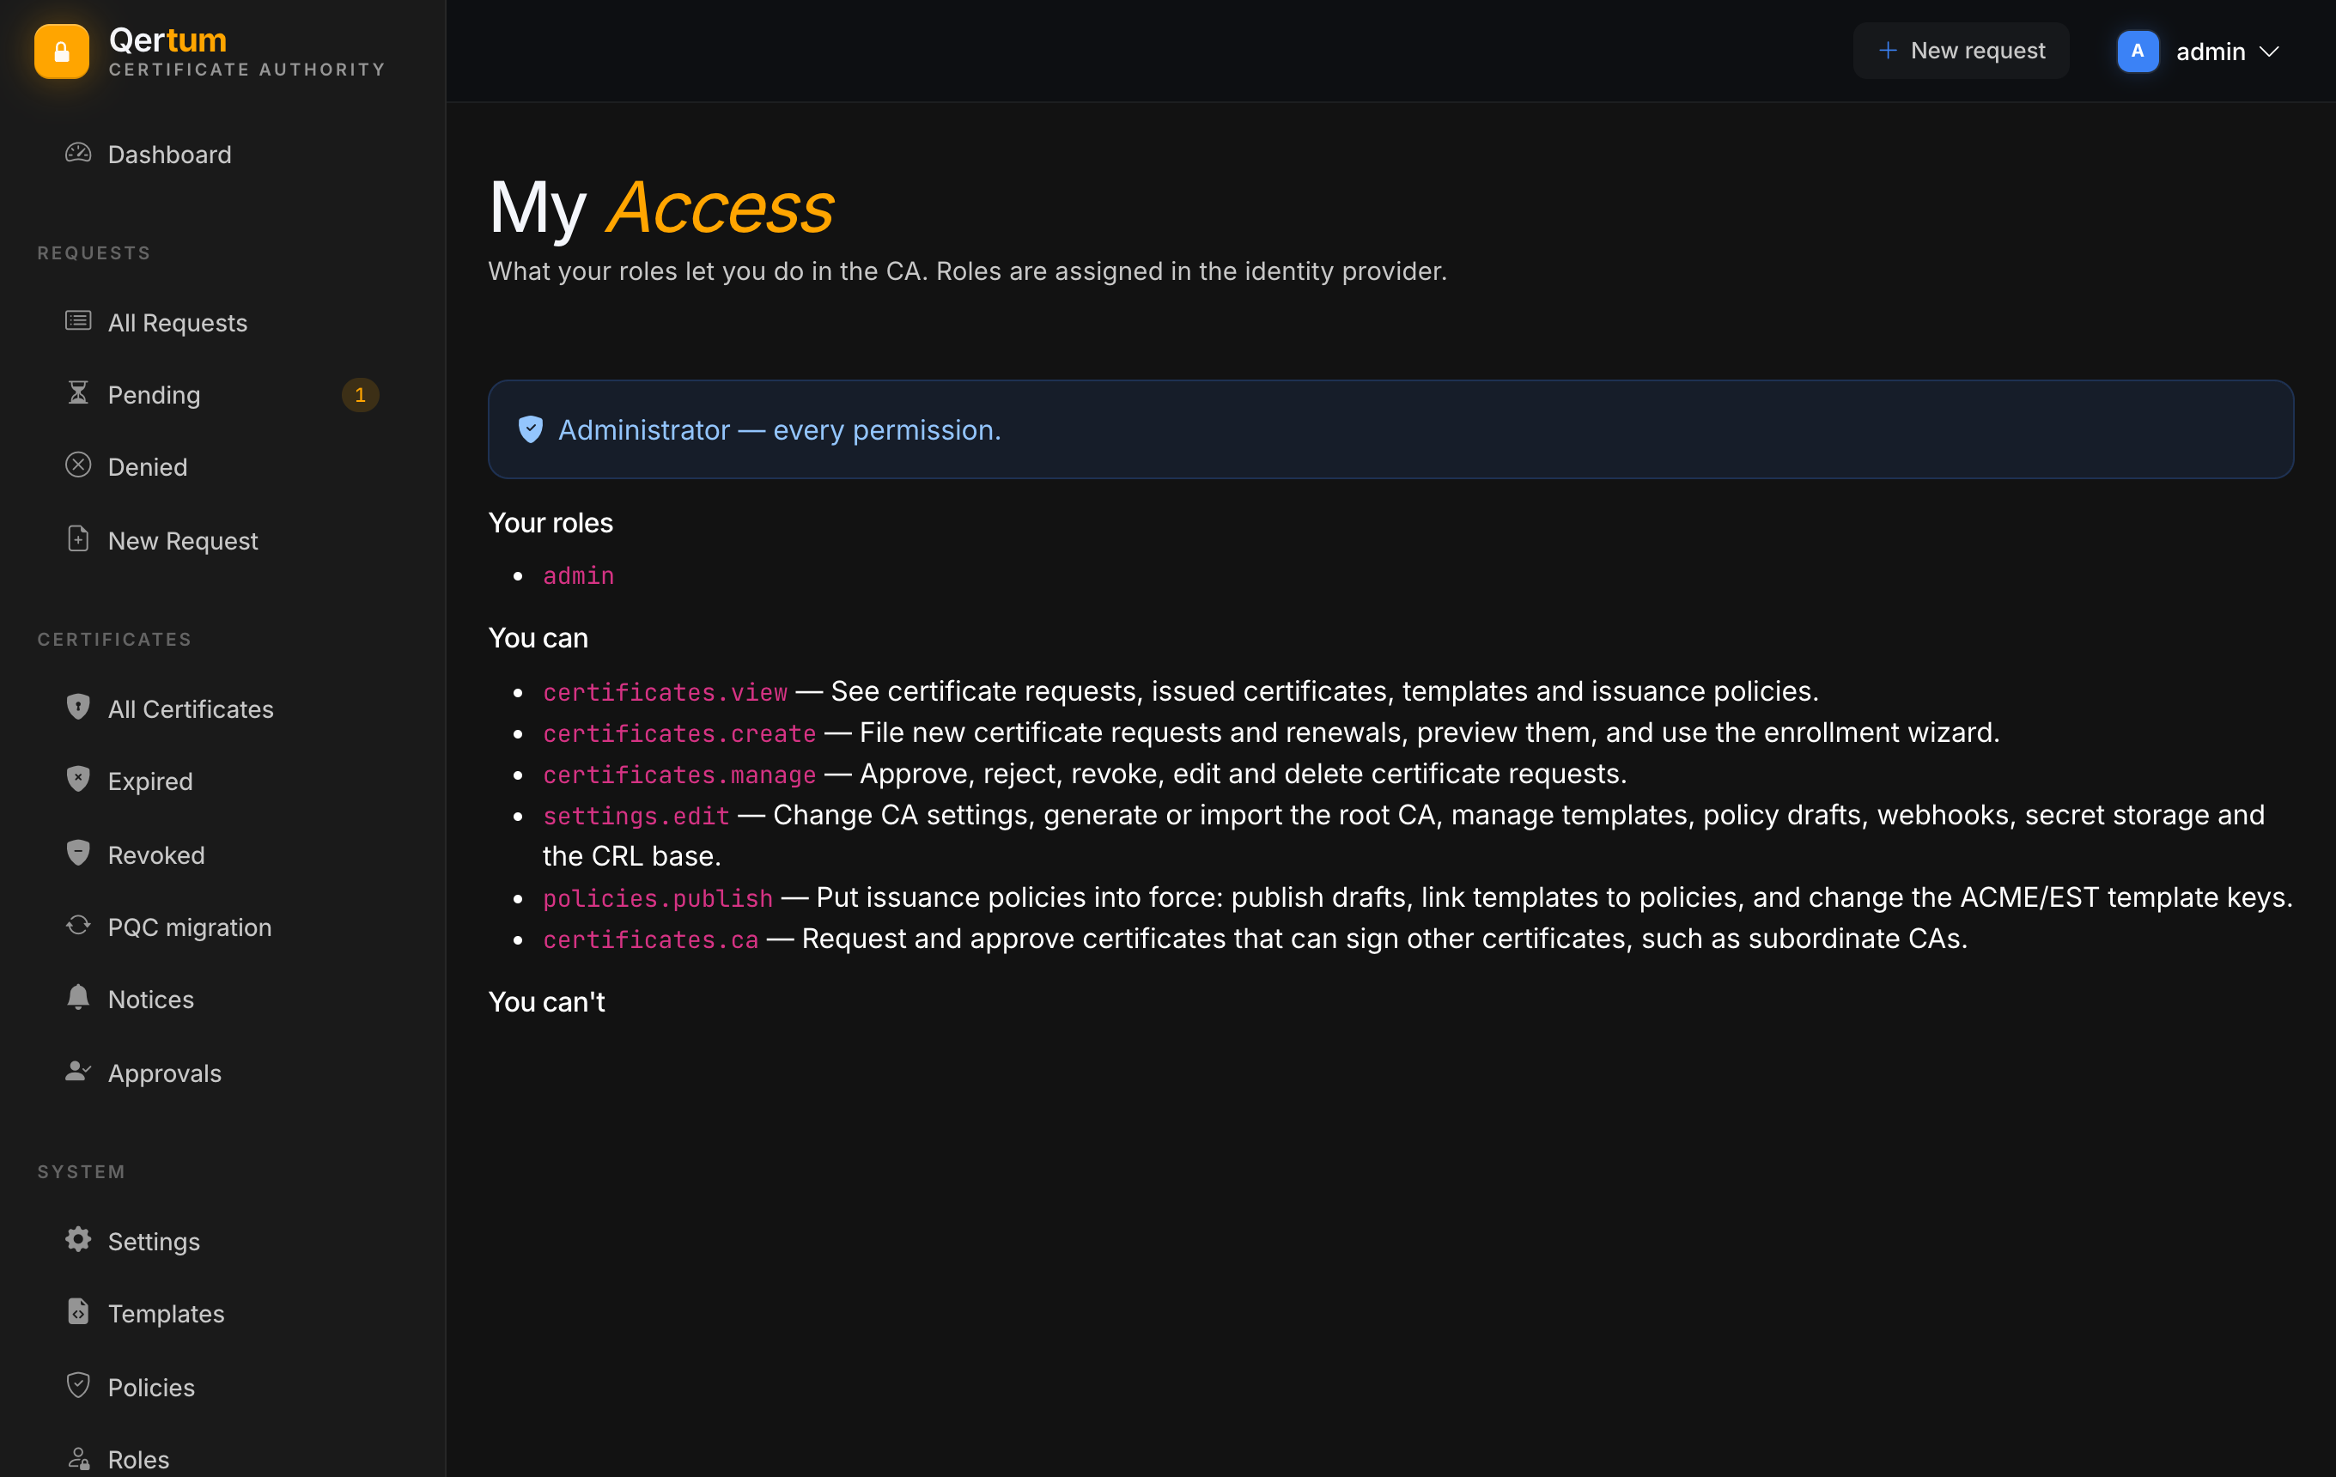
Task: Click the Notices bell icon
Action: [x=77, y=998]
